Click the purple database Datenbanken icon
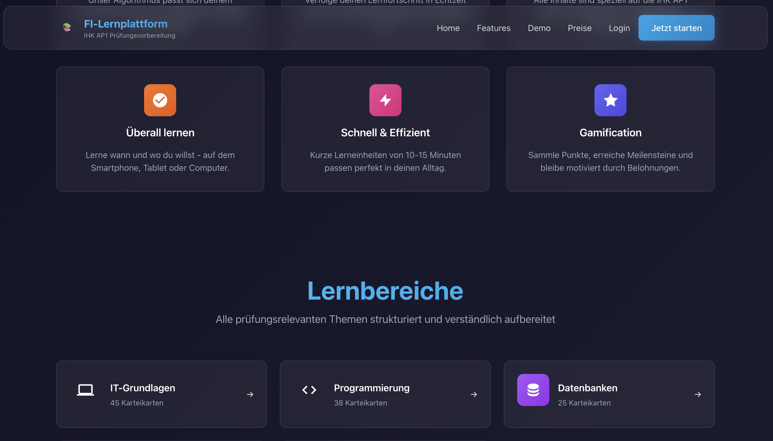This screenshot has width=773, height=441. click(533, 390)
